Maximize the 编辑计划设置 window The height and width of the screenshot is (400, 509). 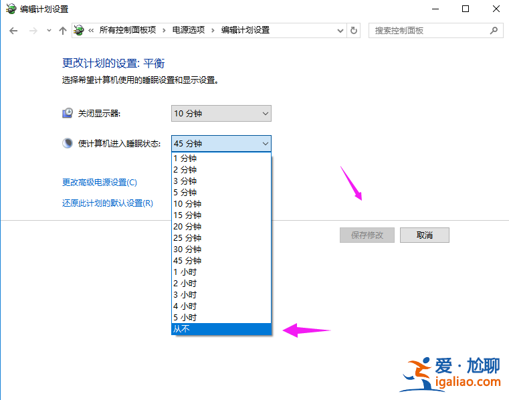coord(466,9)
